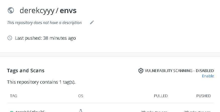
Task: Click the Linux penguin OS icon
Action: tap(81, 110)
